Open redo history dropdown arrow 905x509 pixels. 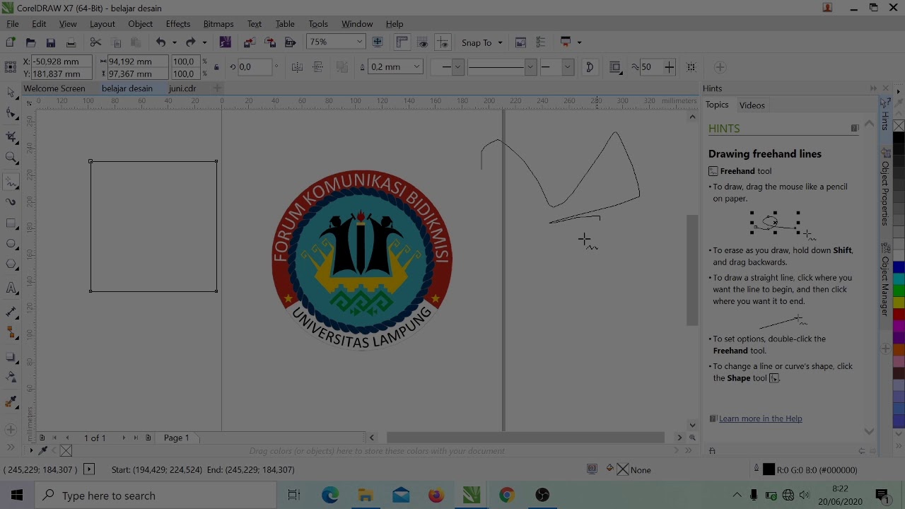click(x=204, y=42)
